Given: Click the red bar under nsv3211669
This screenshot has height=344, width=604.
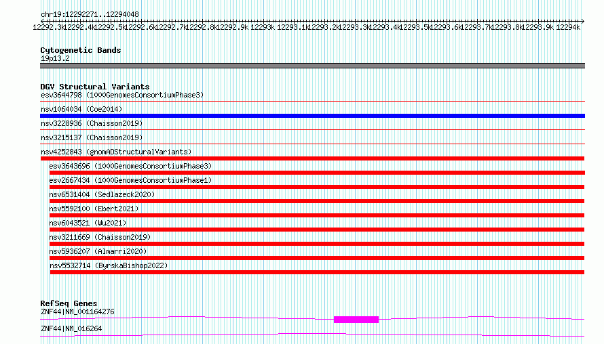Looking at the screenshot, I should (317, 244).
